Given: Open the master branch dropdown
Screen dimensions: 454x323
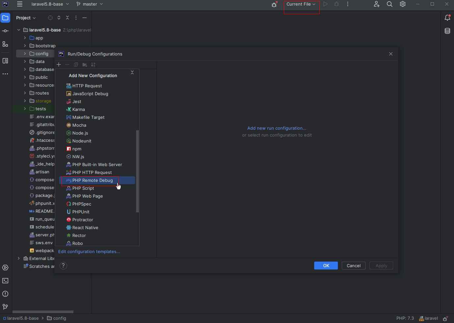Looking at the screenshot, I should click(x=90, y=4).
